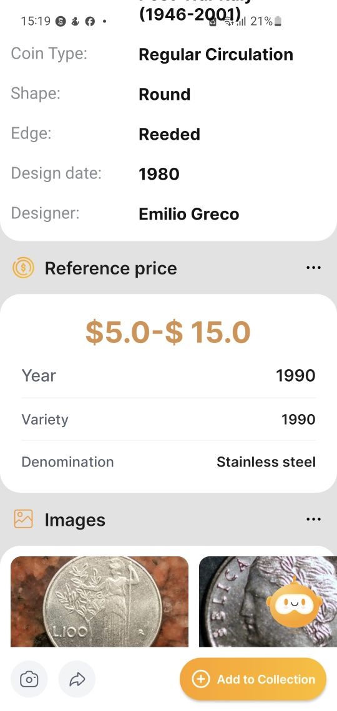Tap the $5.0-$15.0 price range

tap(168, 332)
